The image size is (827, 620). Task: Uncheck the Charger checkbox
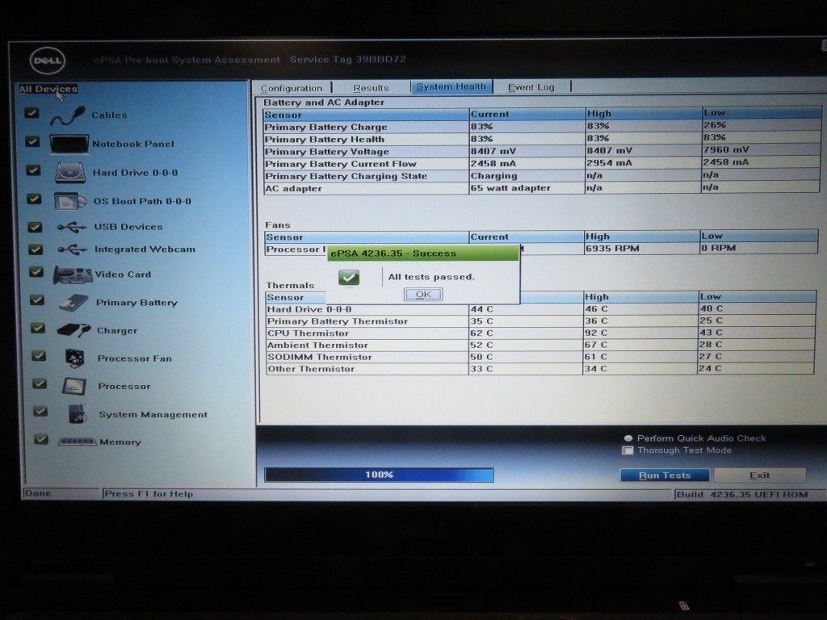click(x=37, y=328)
